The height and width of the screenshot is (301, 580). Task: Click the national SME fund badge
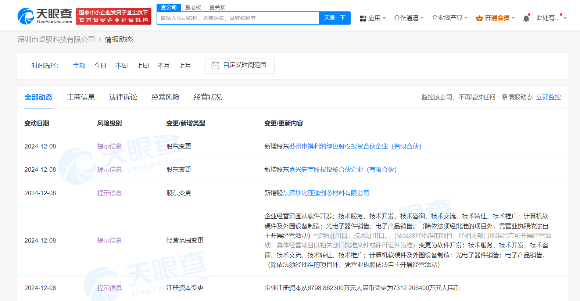pos(114,17)
